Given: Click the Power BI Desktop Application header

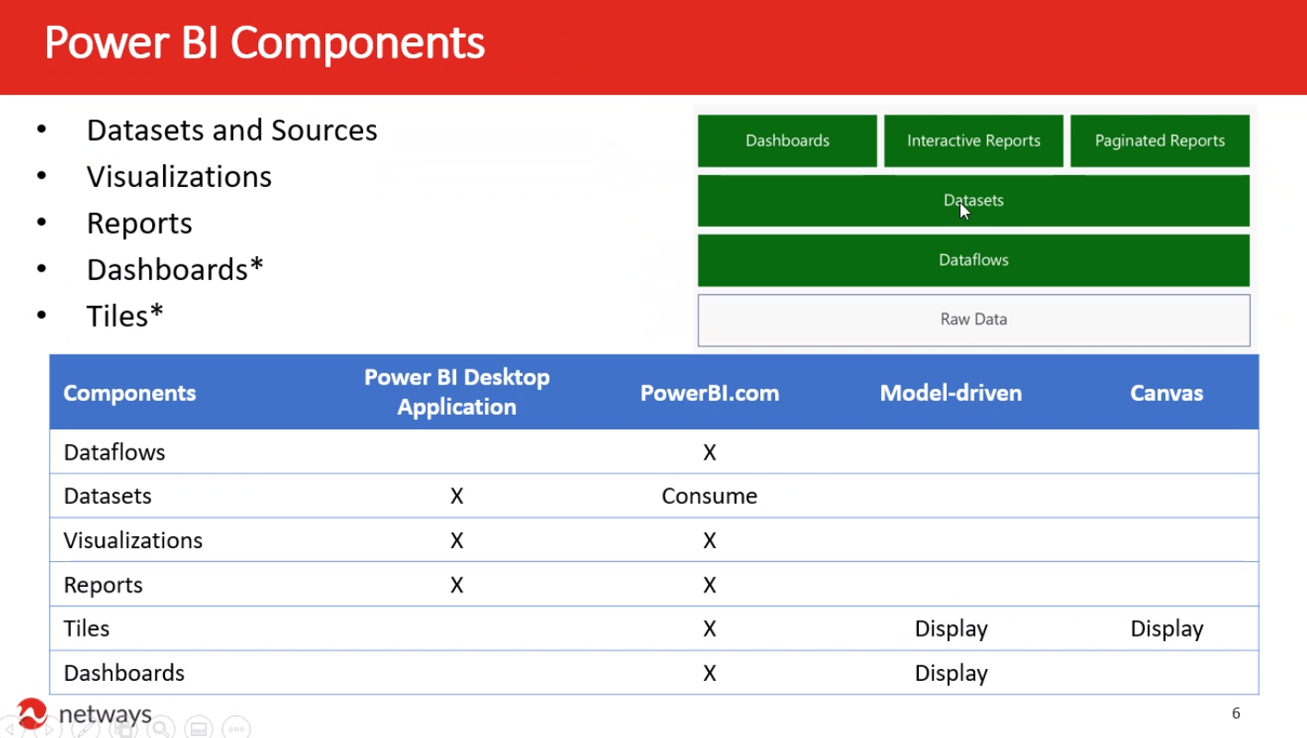Looking at the screenshot, I should [x=456, y=392].
